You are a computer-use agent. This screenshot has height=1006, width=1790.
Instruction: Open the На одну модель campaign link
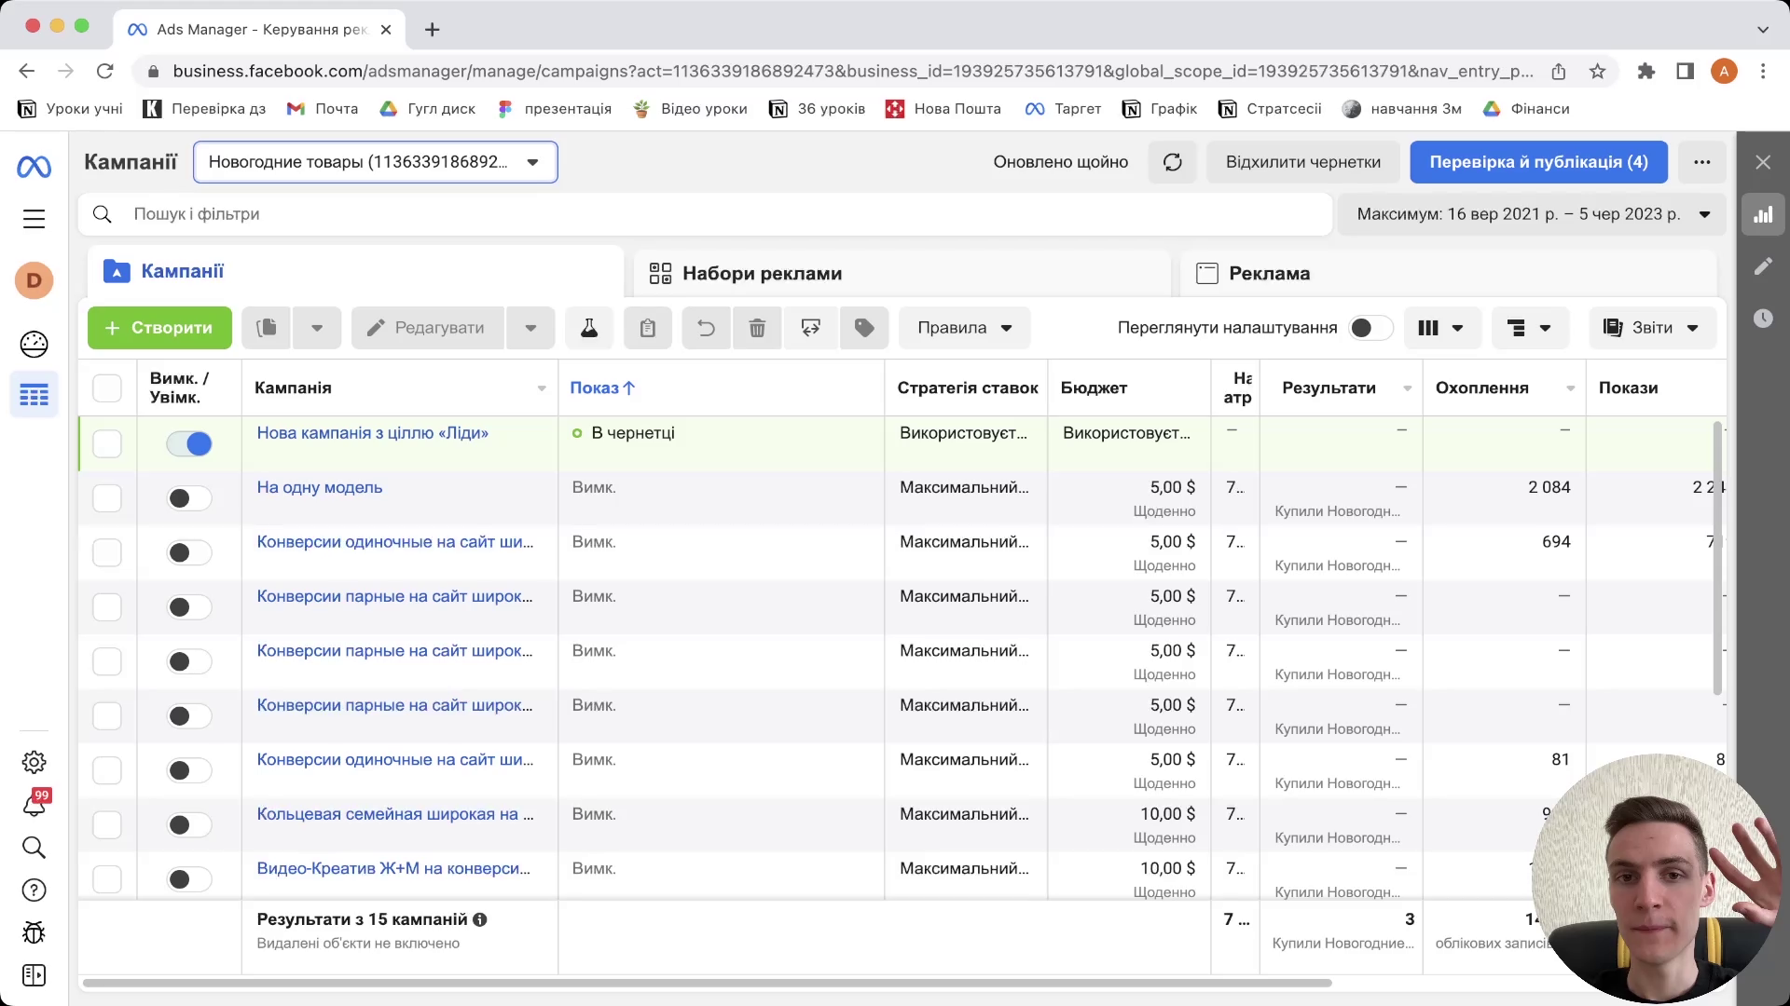320,487
